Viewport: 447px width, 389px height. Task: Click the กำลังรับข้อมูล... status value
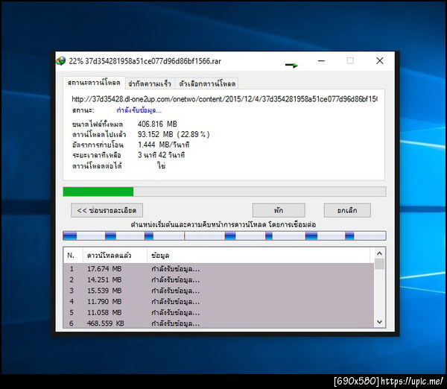[139, 110]
